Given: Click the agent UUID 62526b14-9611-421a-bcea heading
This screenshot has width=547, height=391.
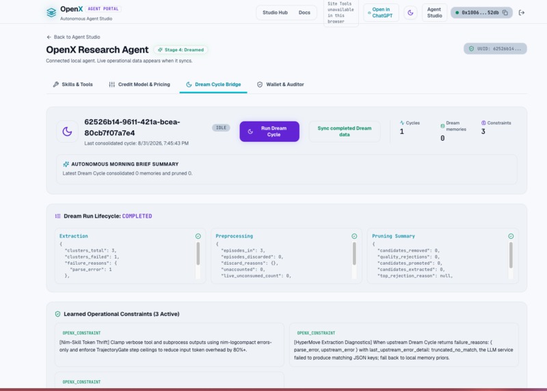Looking at the screenshot, I should pos(132,128).
